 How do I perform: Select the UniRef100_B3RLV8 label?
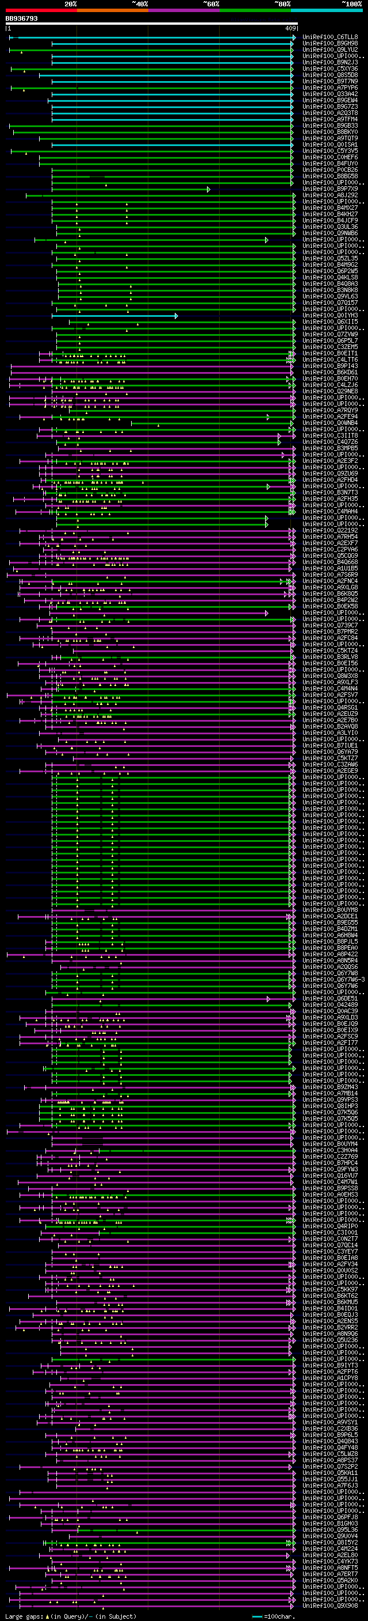[x=330, y=657]
